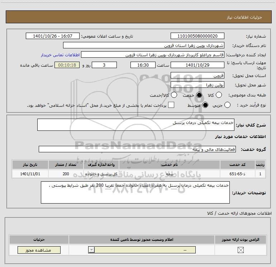The image size is (276, 267).
Task: Toggle the اسناد خزانه اسلامی payment checkbox
Action: pos(171,105)
